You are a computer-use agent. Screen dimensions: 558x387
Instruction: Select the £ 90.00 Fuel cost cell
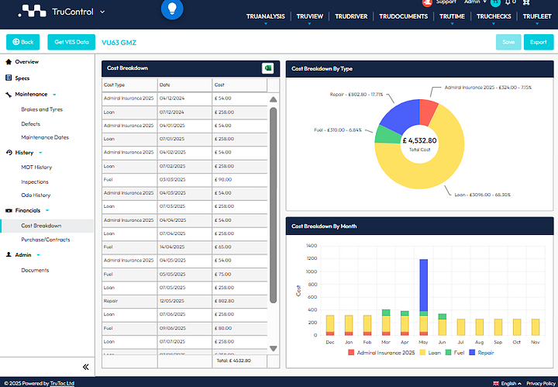(x=239, y=179)
